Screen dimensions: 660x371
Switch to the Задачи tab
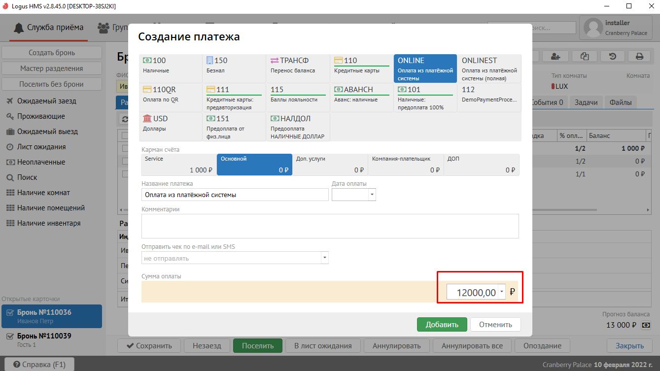point(586,102)
